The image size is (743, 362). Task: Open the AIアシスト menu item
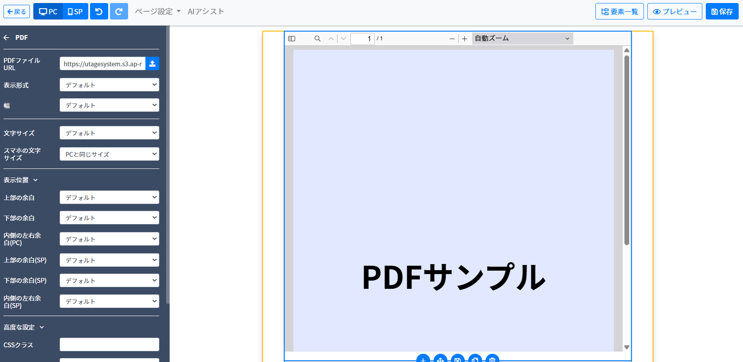point(206,12)
